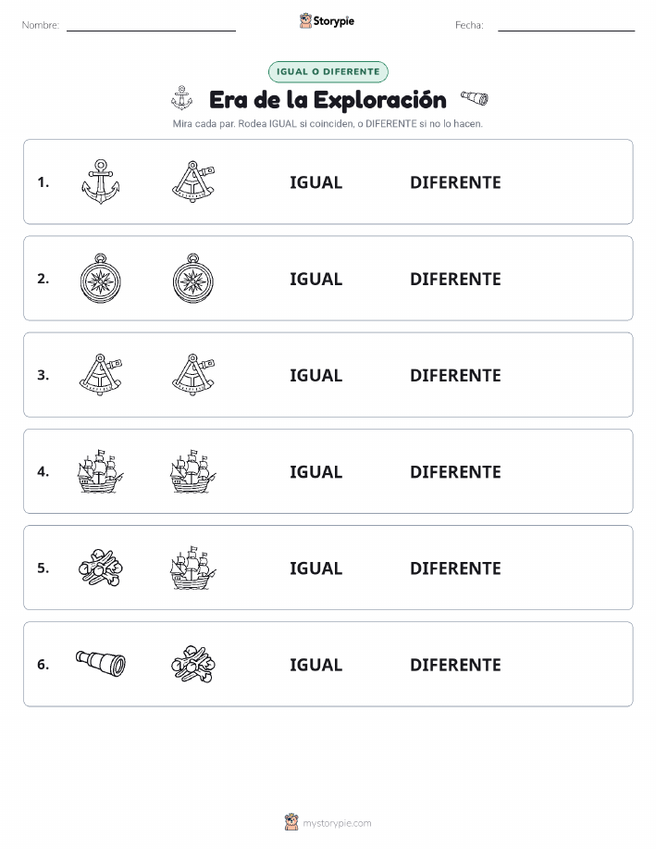Click the spyglass telescope in row 6
This screenshot has width=656, height=849.
[x=101, y=664]
